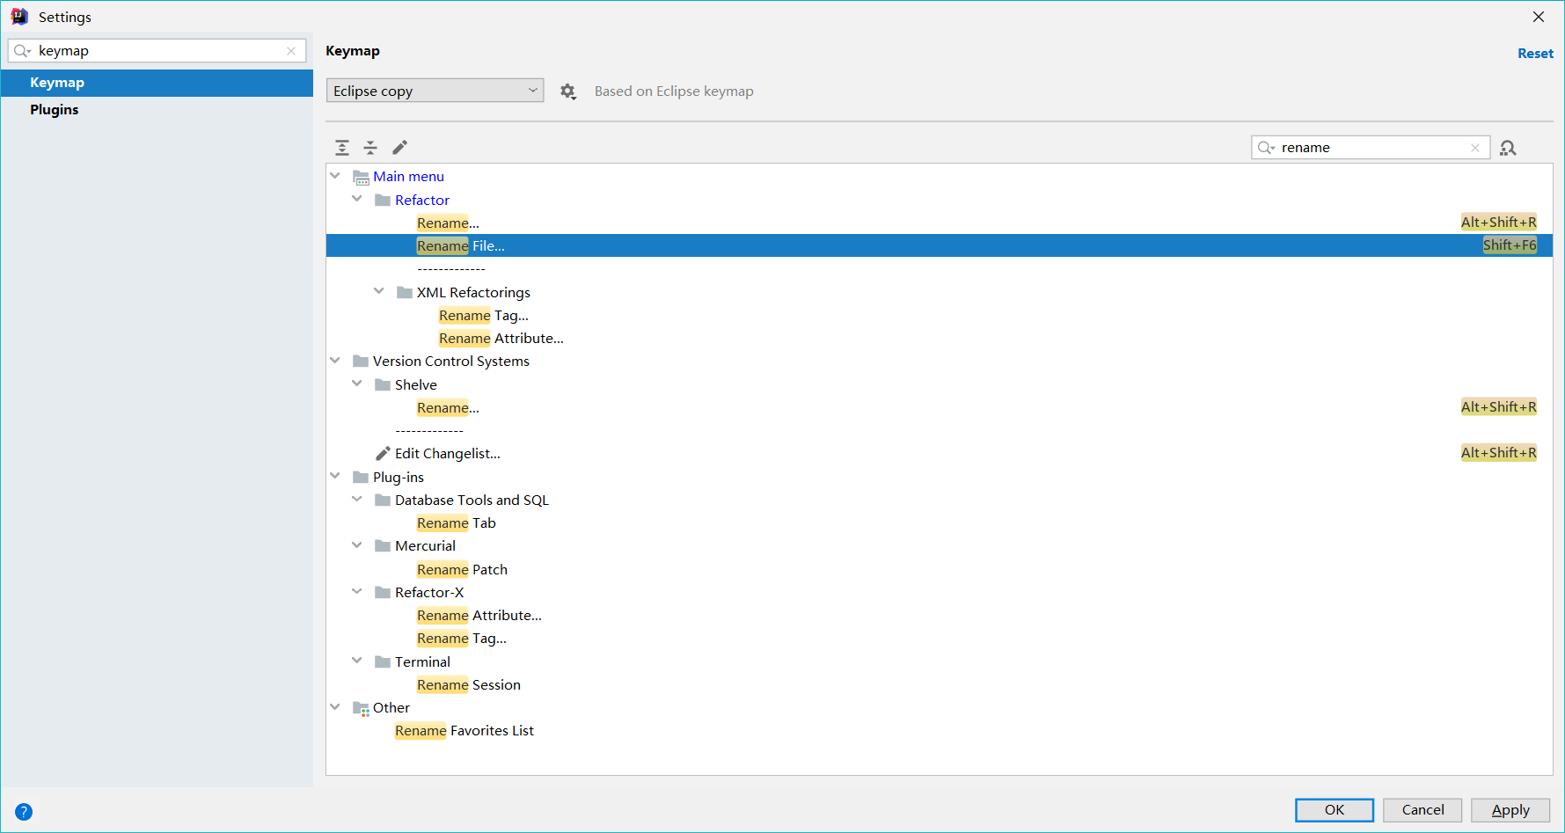Click the Collapse All icon
1565x833 pixels.
tap(370, 147)
